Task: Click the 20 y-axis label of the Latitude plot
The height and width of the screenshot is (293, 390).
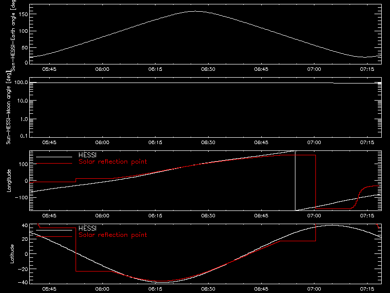Action: coord(25,239)
